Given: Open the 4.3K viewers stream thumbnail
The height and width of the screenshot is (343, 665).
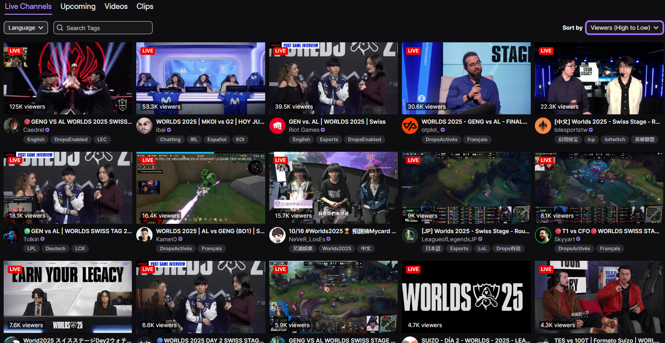Looking at the screenshot, I should (x=599, y=297).
